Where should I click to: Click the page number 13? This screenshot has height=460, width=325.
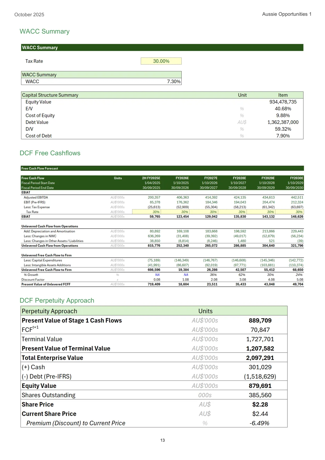point(162,440)
